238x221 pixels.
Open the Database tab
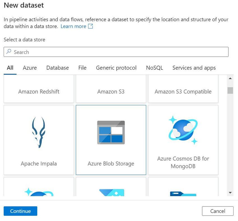(57, 68)
